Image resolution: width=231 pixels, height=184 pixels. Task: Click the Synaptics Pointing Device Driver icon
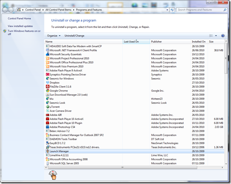pyautogui.click(x=48, y=74)
